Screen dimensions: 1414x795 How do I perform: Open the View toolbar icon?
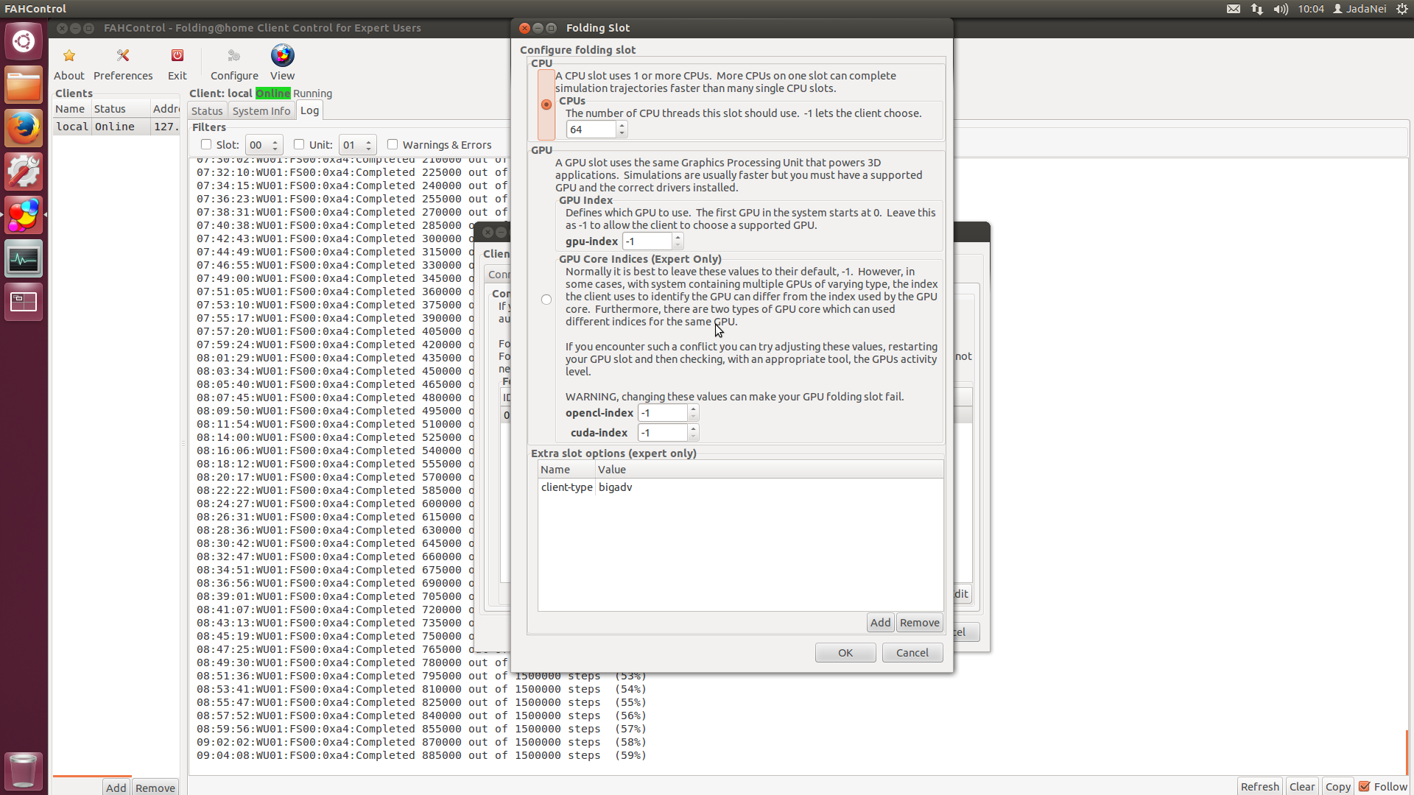[x=282, y=63]
